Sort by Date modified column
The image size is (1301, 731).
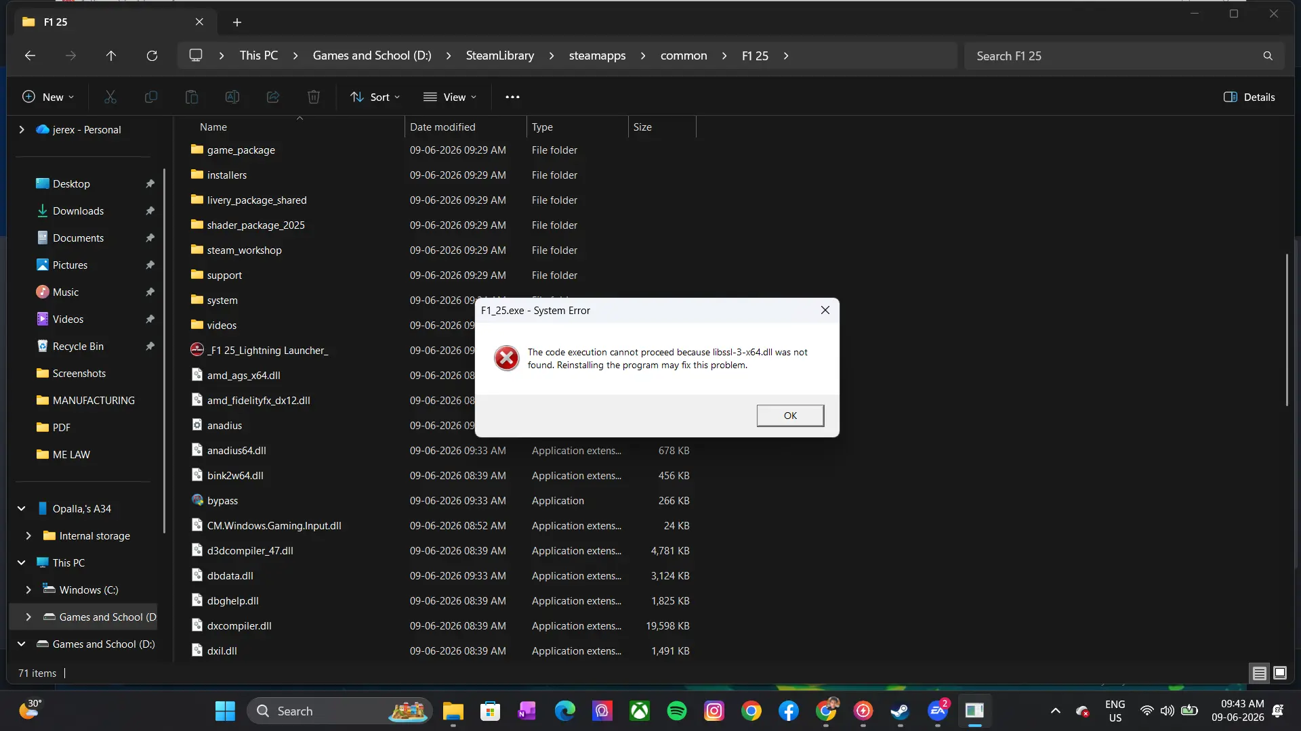466,127
